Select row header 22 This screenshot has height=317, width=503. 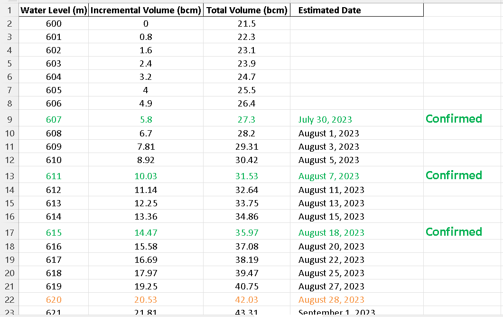pyautogui.click(x=9, y=300)
